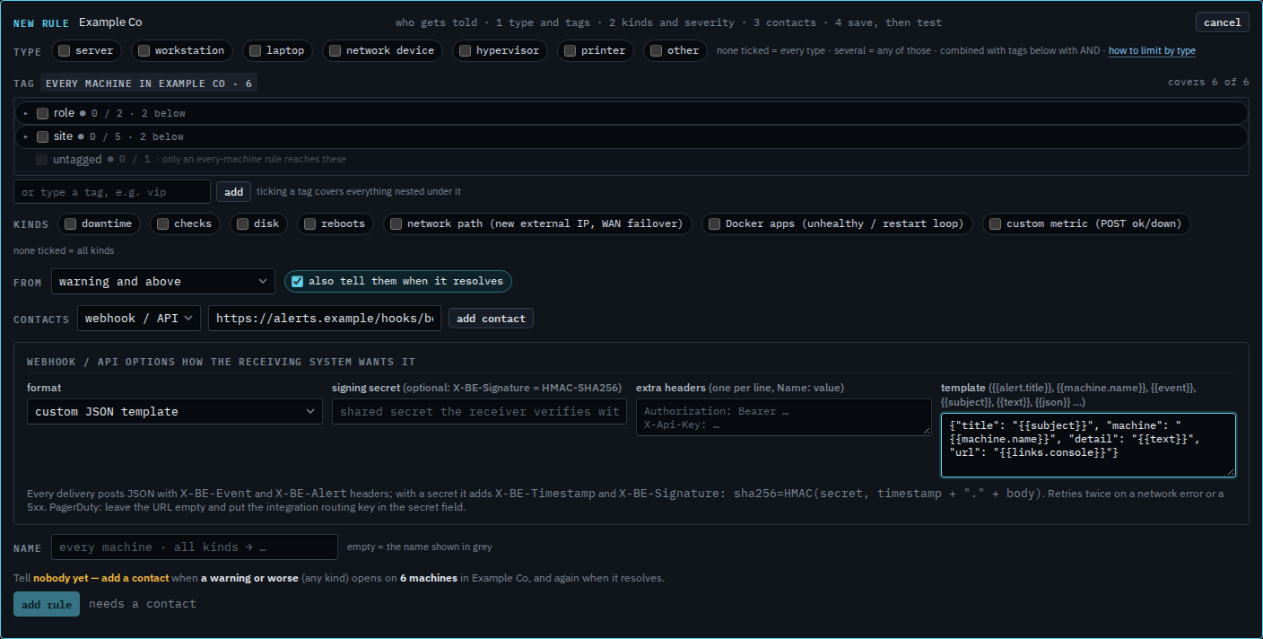Click the untagged row label

(77, 159)
